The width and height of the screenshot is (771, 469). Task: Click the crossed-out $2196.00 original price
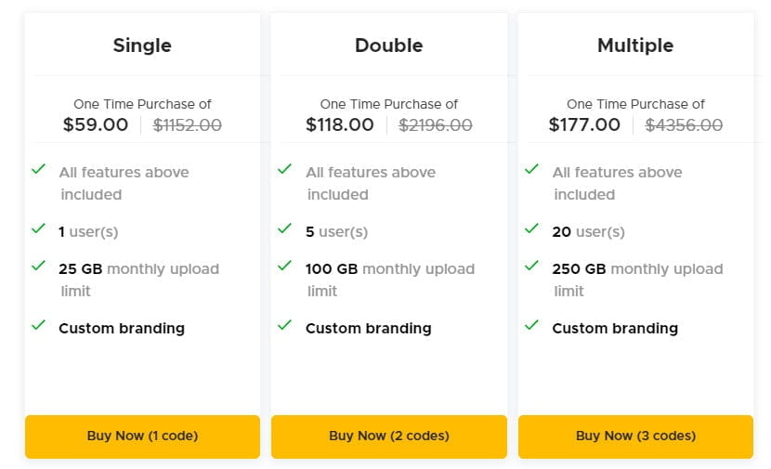click(436, 124)
